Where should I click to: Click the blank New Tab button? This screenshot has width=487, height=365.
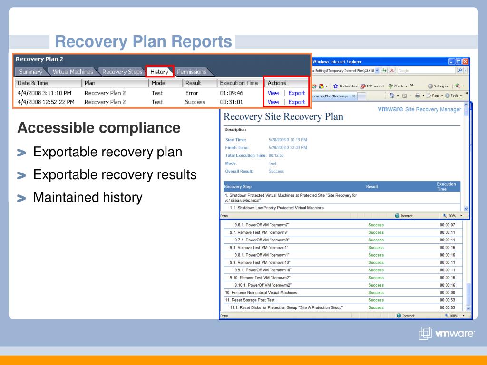(x=361, y=96)
